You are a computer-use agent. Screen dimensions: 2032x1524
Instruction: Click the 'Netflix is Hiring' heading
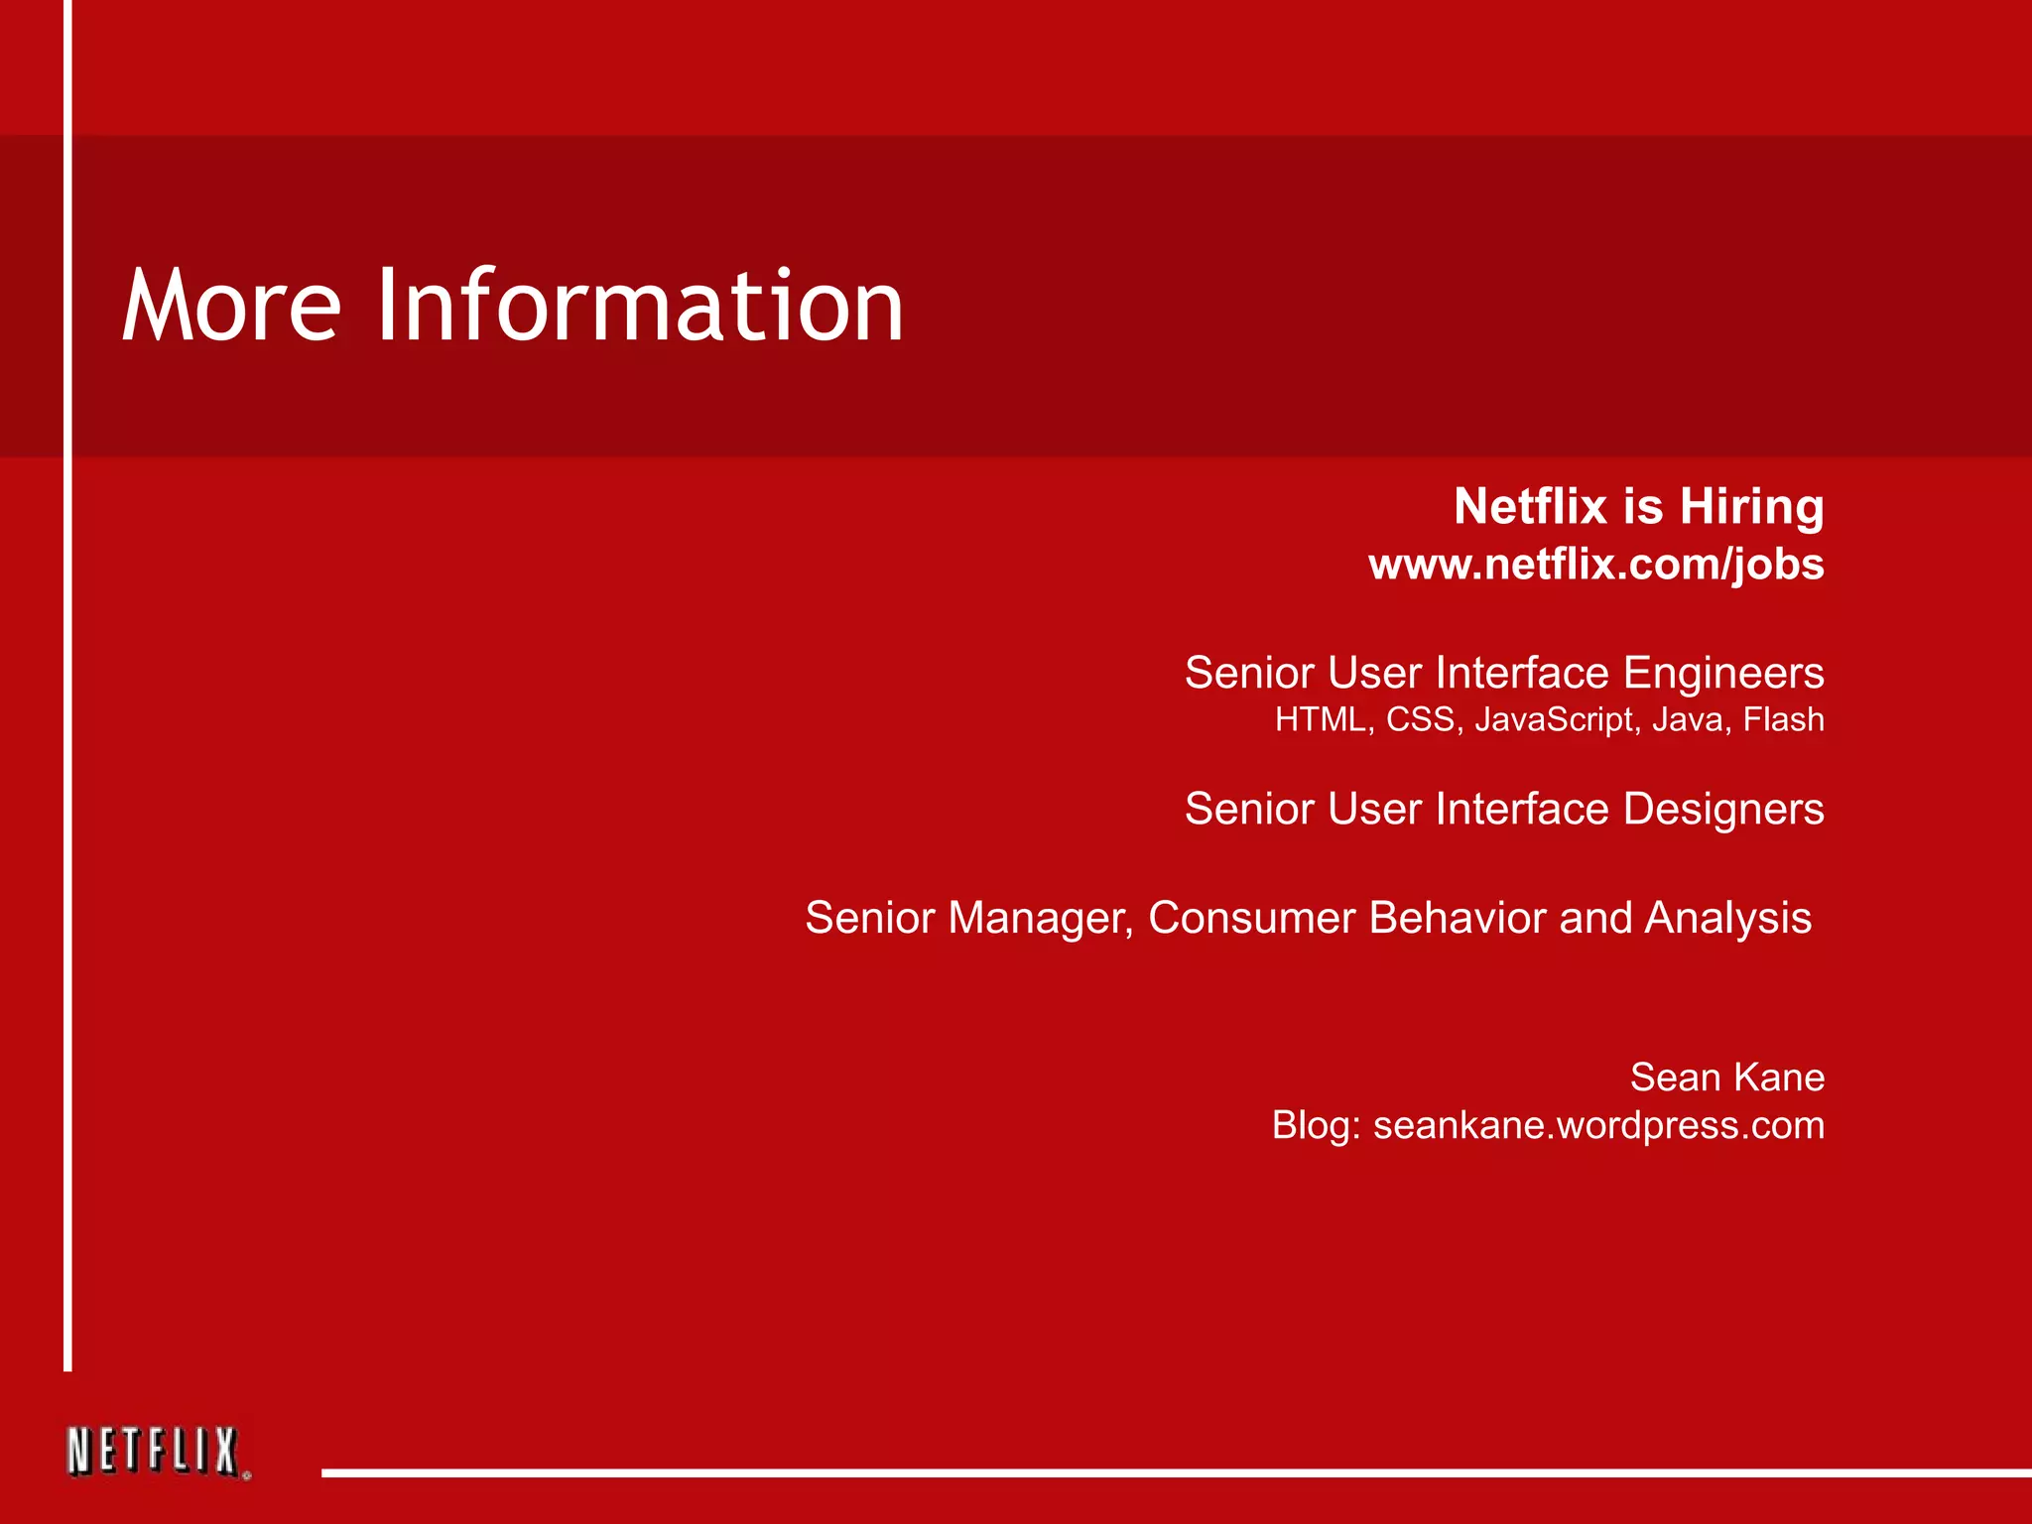[x=1639, y=507]
